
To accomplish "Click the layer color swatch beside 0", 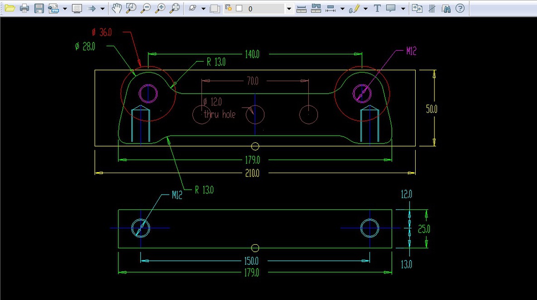I will point(240,8).
